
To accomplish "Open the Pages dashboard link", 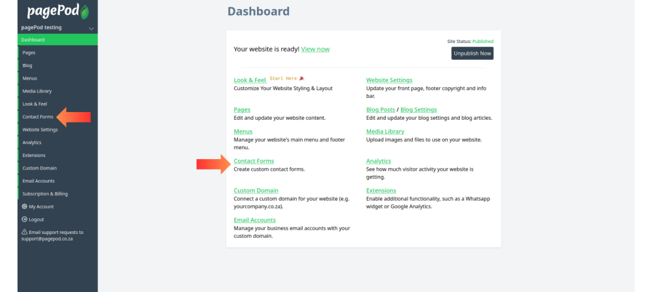I will click(x=242, y=109).
